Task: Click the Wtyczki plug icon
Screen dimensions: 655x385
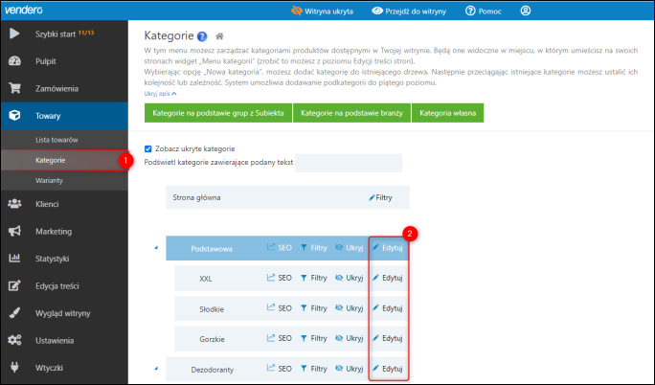Action: 14,367
